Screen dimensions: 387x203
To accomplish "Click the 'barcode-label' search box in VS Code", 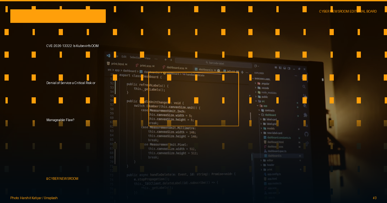I will pos(213,63).
